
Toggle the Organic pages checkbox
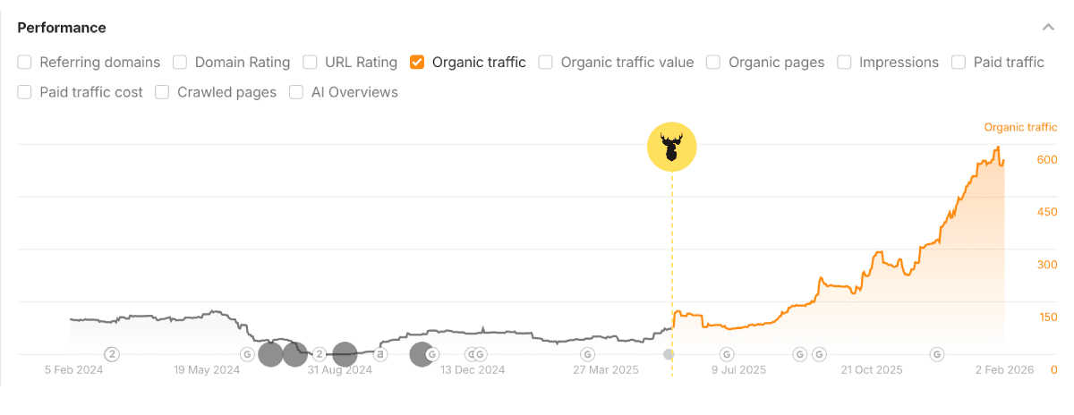pyautogui.click(x=713, y=63)
